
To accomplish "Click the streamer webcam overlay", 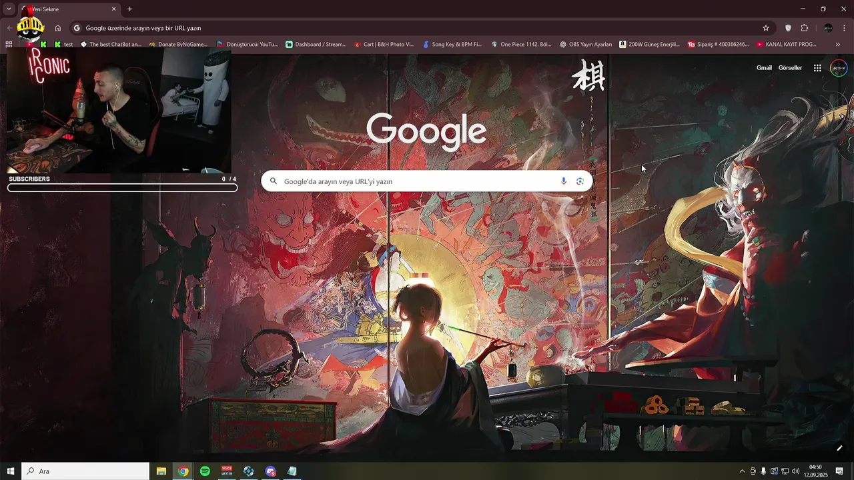I will pos(119,112).
